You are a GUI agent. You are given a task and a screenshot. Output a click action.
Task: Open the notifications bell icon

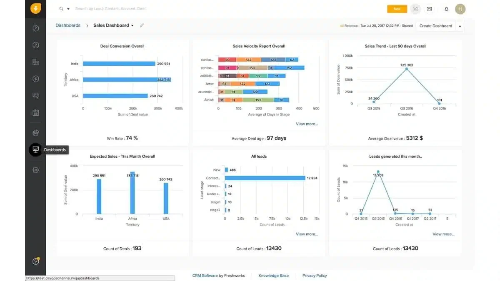447,9
